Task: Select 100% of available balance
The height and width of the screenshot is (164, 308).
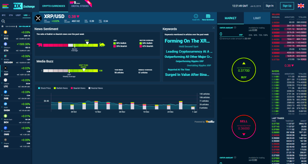Action: coord(265,35)
